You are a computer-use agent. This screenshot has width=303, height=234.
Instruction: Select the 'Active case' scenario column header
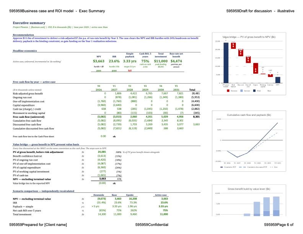[x=161, y=195]
